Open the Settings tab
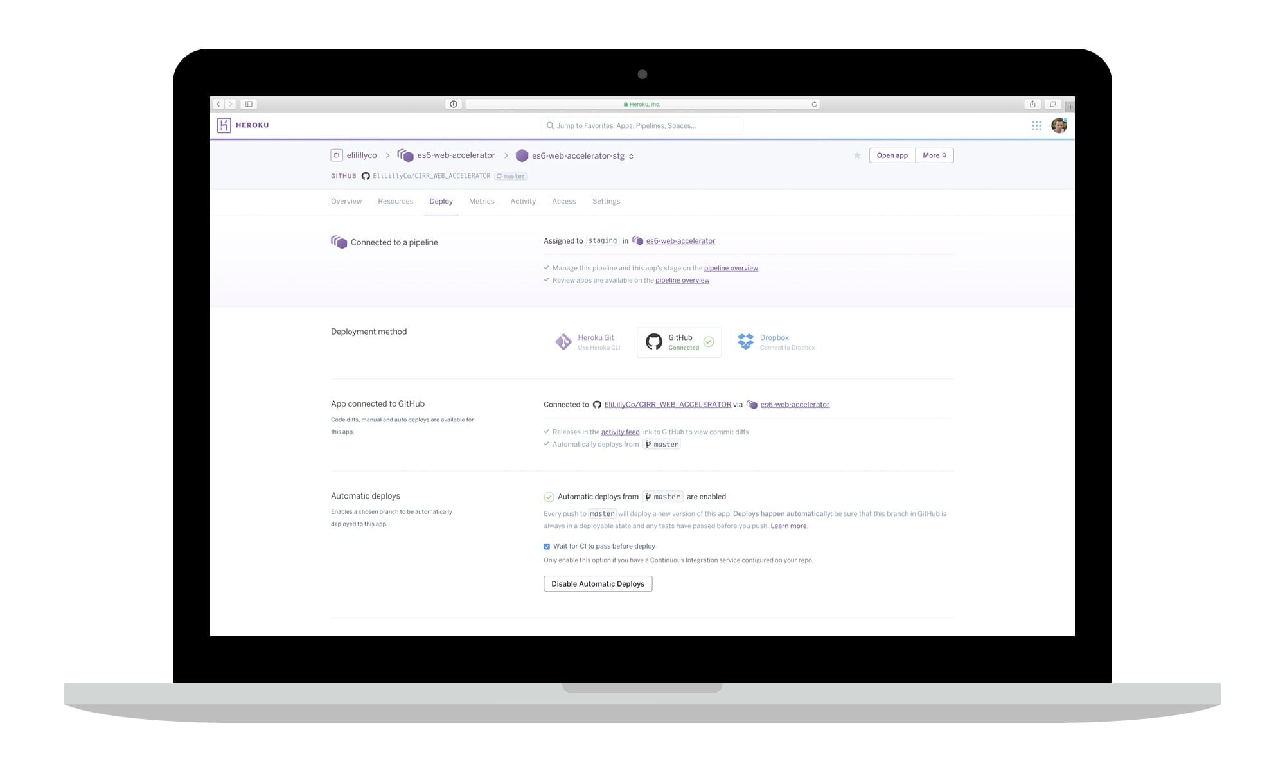Image resolution: width=1285 pixels, height=771 pixels. coord(606,202)
